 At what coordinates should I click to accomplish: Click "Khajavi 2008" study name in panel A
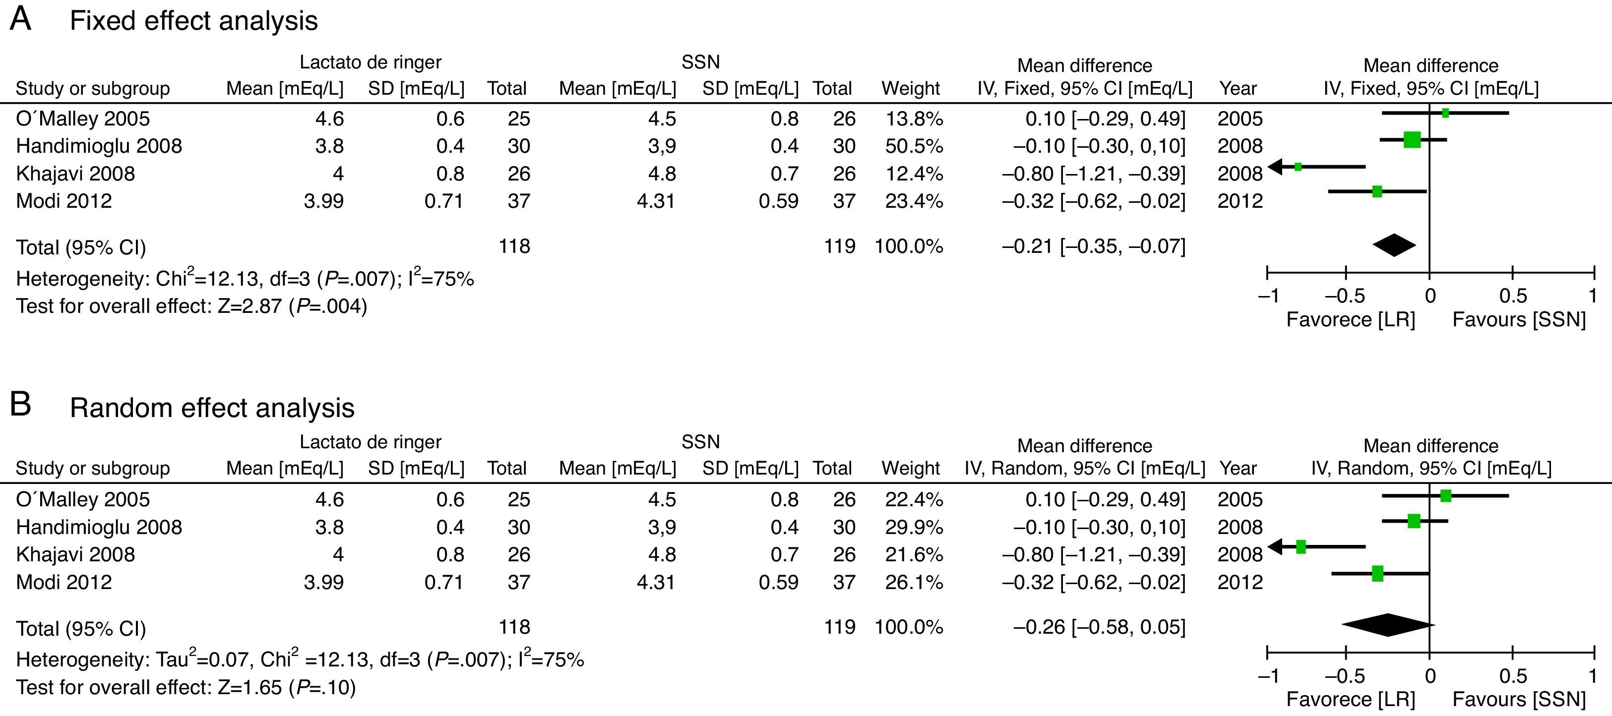pos(75,173)
